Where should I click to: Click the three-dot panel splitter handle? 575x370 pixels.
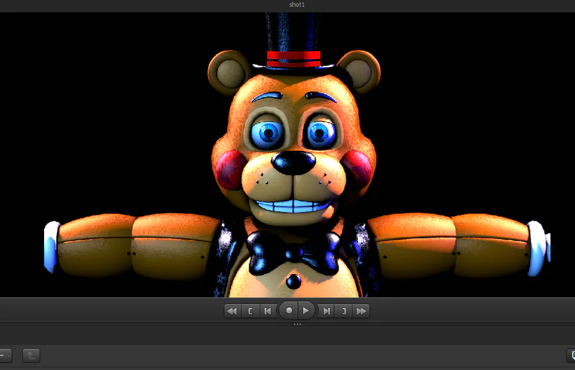click(297, 324)
